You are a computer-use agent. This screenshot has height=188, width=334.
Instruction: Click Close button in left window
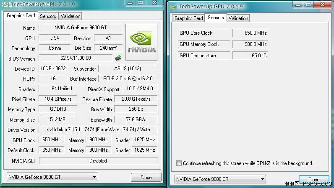click(146, 178)
